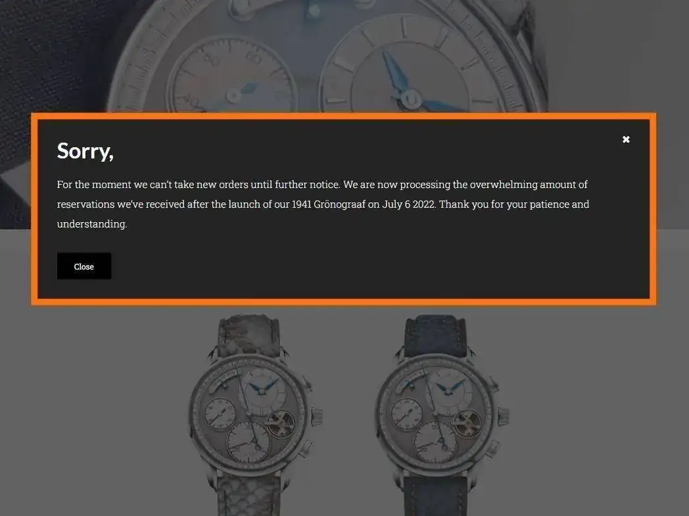Click the bottom subdial of the right watch

(435, 442)
